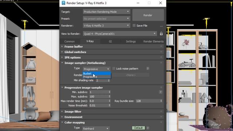Viewport: 233px width, 131px height.
Task: Click the Ray bundle size spinner arrows
Action: coord(161,101)
